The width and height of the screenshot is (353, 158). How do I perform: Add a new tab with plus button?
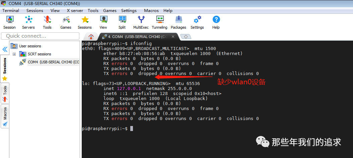(186, 37)
